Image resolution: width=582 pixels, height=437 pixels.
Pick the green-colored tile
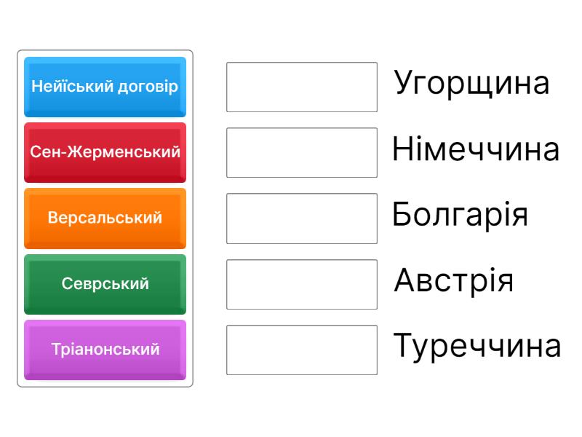(105, 283)
